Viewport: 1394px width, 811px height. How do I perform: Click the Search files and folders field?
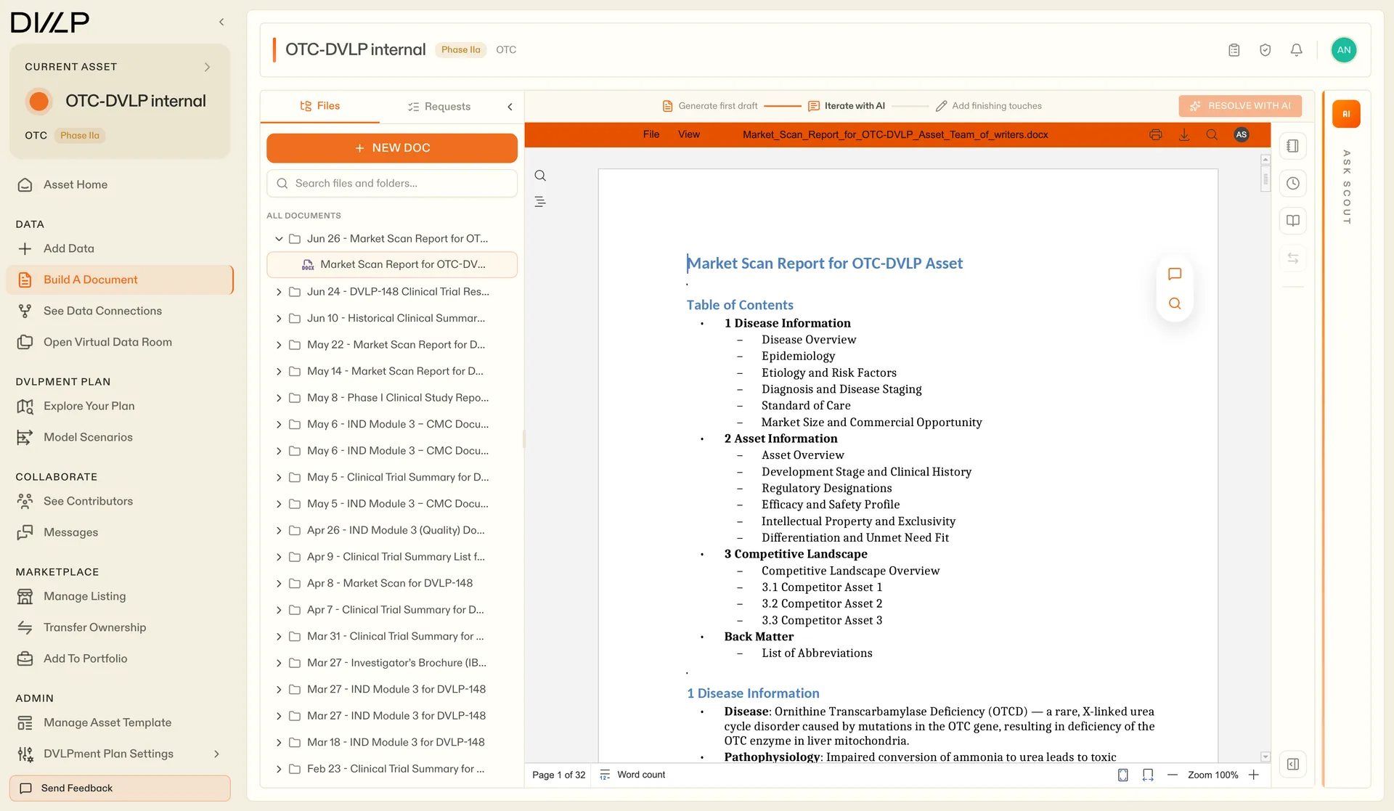[392, 184]
